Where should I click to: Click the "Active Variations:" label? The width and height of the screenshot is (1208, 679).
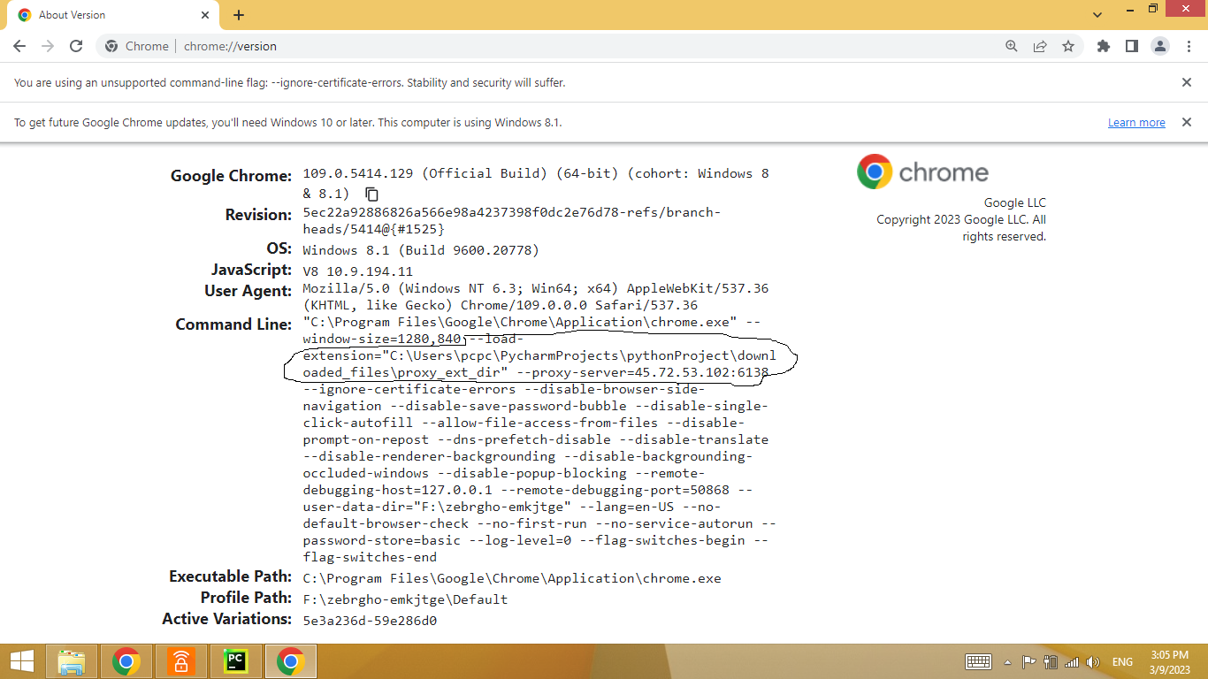coord(226,619)
